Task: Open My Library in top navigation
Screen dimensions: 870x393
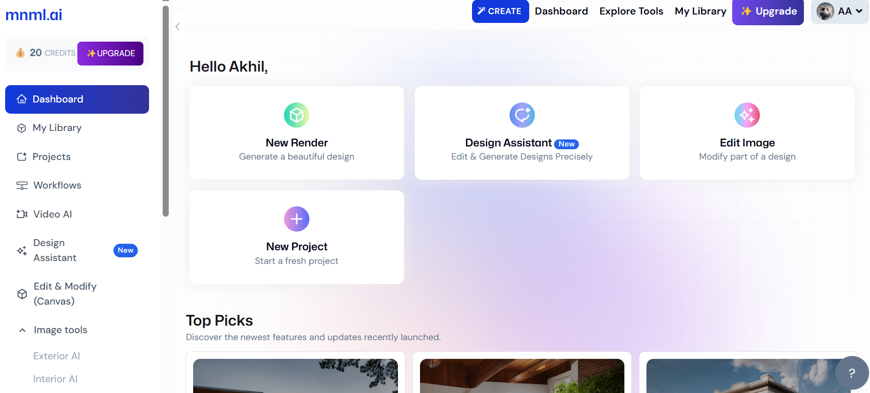Action: 700,11
